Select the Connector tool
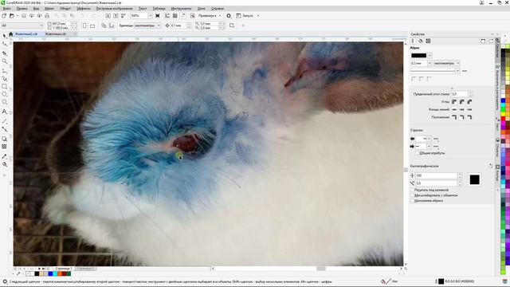Screen dimensions: 510x287 click(4, 129)
